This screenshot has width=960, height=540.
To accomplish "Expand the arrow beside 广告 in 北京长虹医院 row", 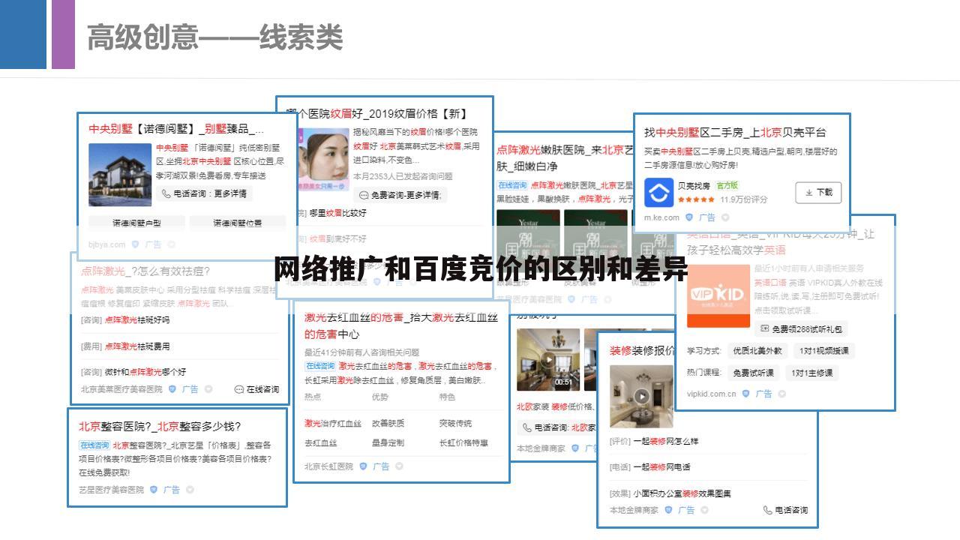I will click(x=400, y=466).
